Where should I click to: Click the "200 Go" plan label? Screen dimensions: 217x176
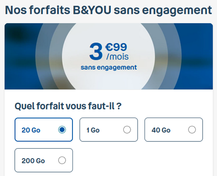click(33, 161)
